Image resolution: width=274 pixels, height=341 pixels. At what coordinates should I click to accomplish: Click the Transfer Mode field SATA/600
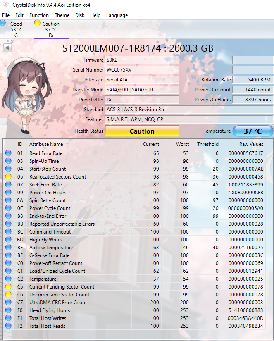point(142,90)
